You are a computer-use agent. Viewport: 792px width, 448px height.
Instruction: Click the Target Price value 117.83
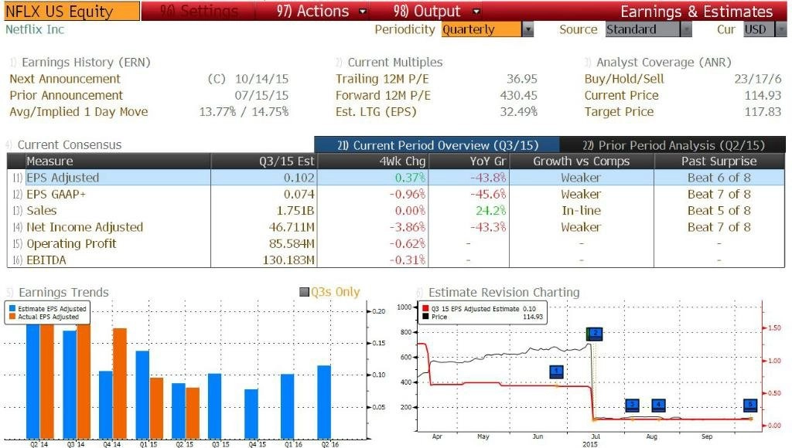763,111
